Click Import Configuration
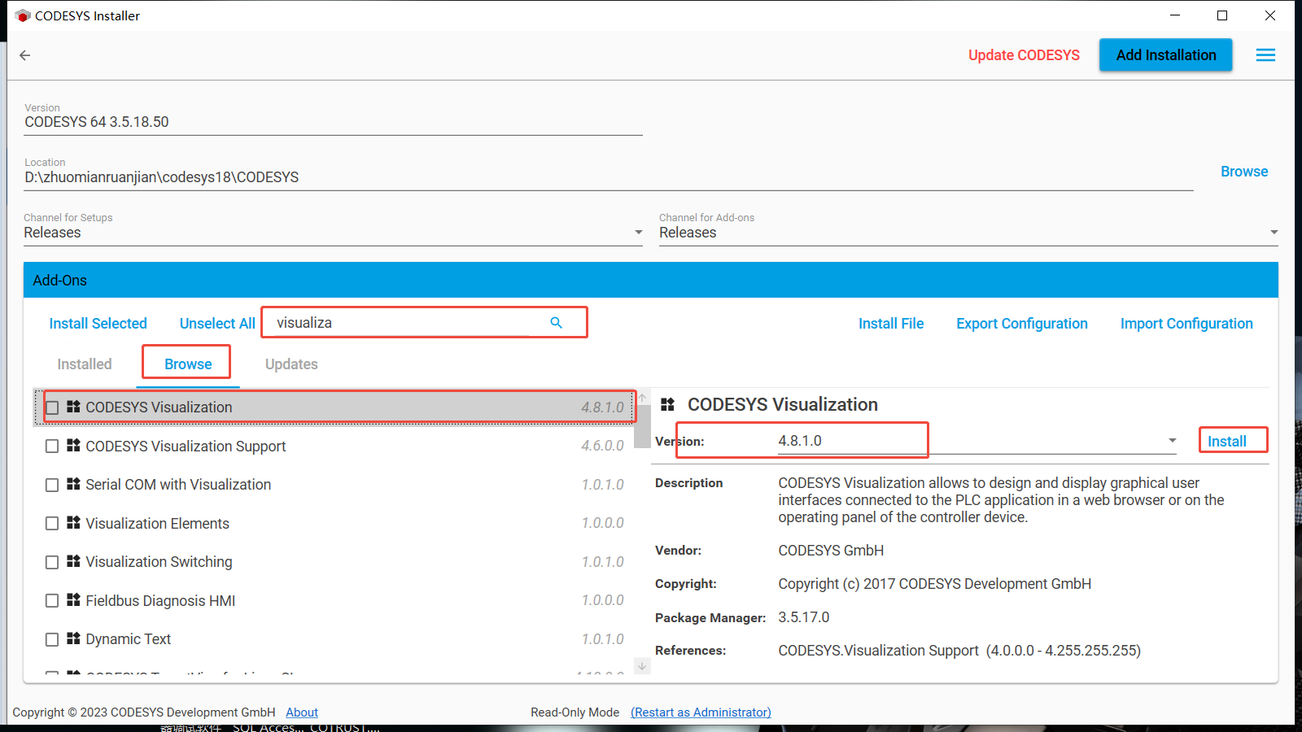 click(x=1186, y=324)
